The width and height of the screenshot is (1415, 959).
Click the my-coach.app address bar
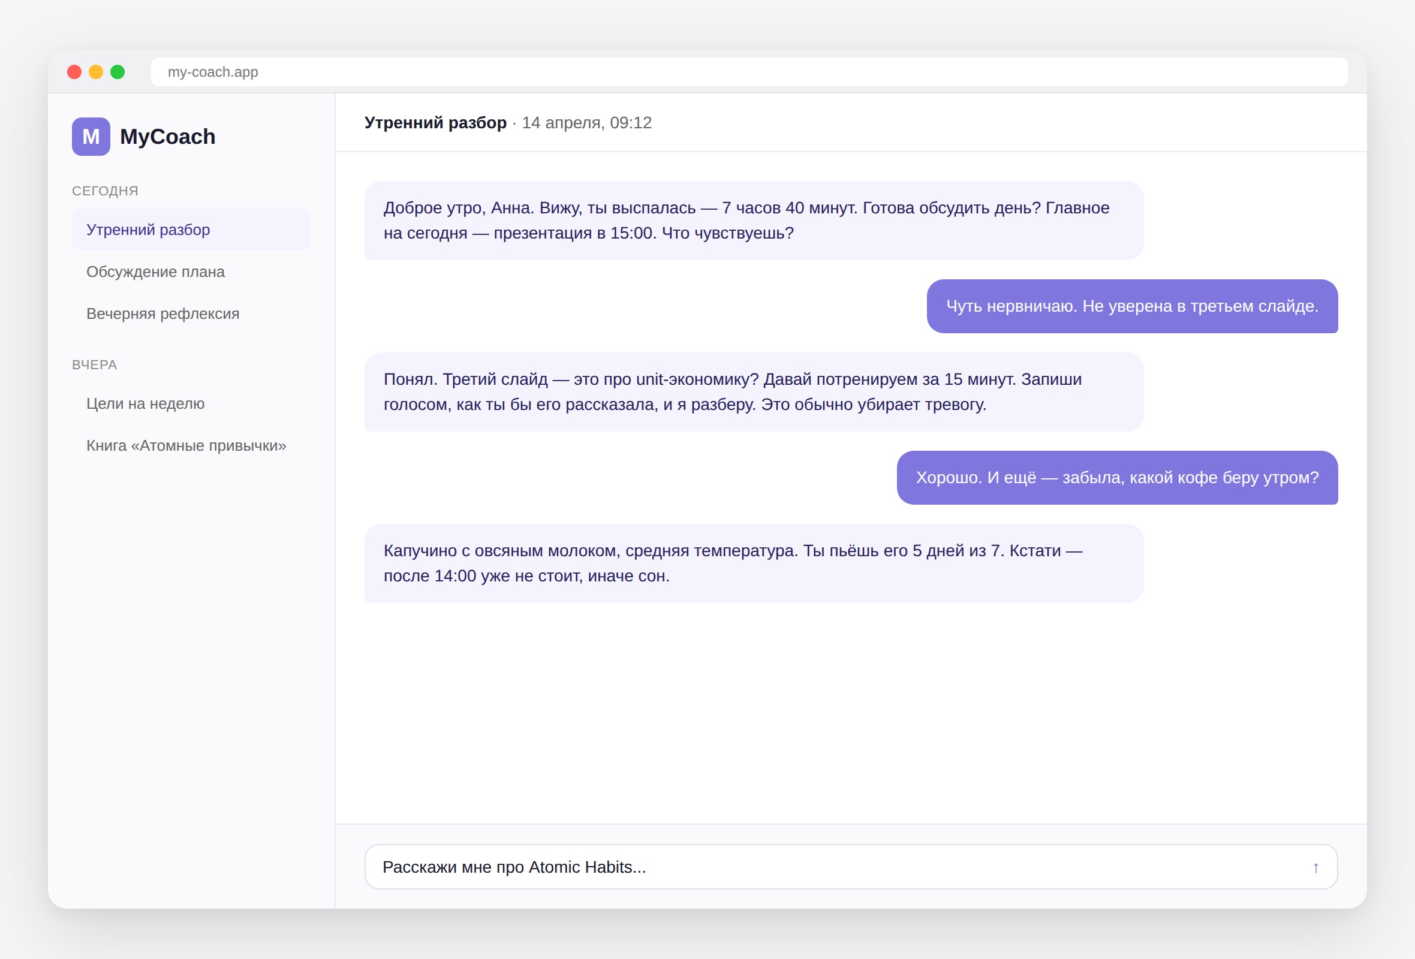pyautogui.click(x=749, y=72)
